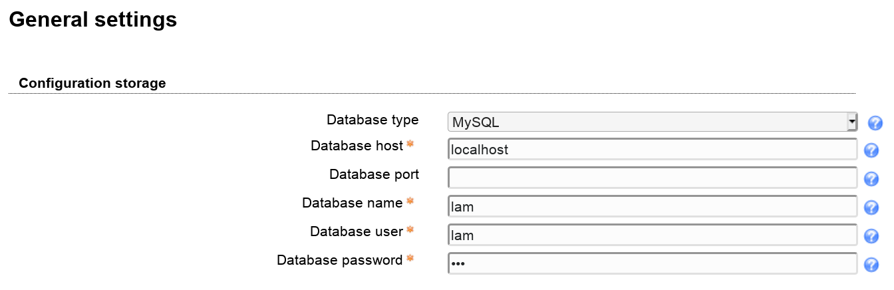Click required asterisk beside Database user

[410, 229]
